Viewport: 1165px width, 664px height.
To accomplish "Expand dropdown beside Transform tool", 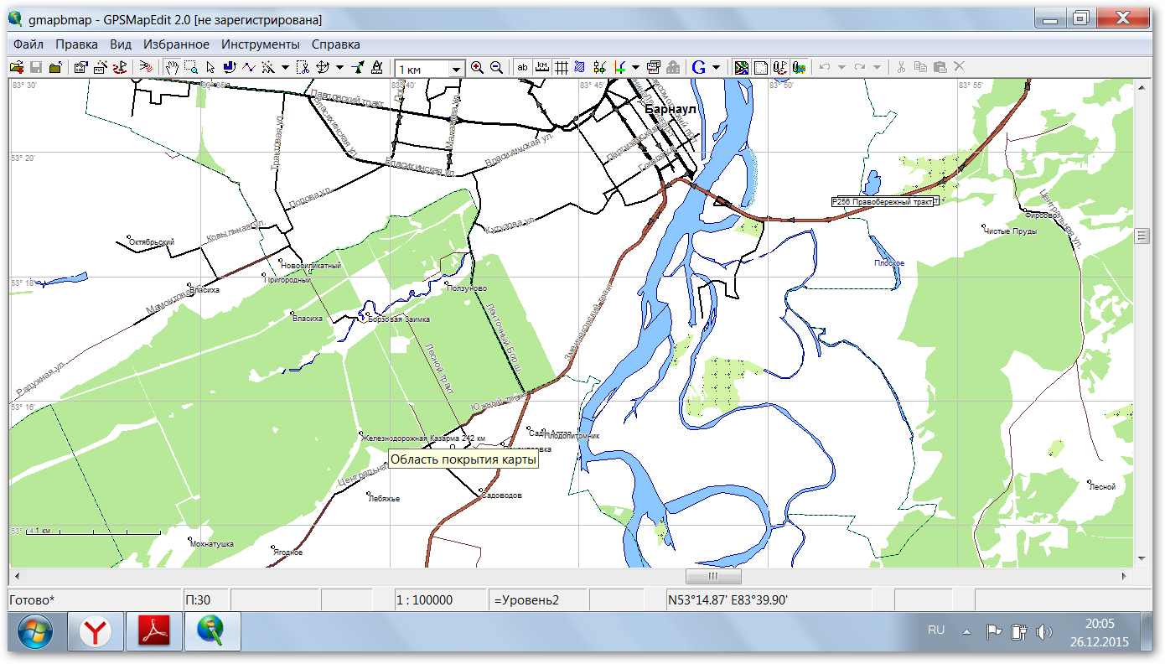I will tap(339, 67).
